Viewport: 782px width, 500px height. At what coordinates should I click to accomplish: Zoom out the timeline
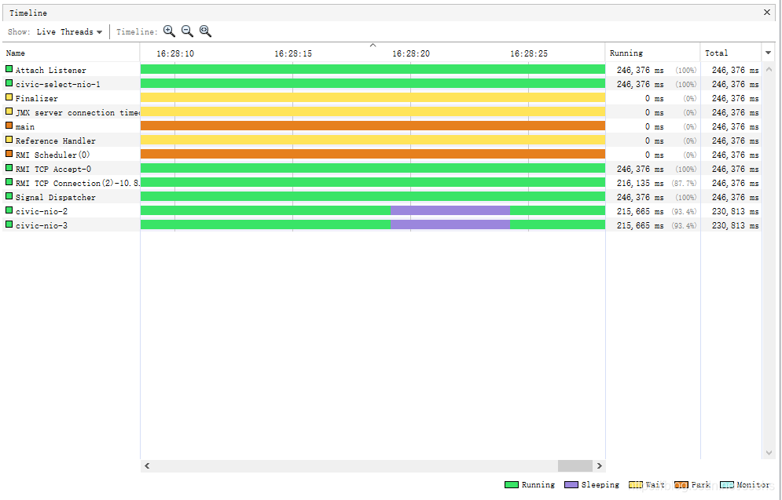pyautogui.click(x=187, y=31)
